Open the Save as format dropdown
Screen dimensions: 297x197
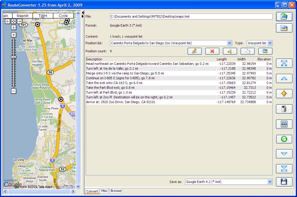(270, 182)
